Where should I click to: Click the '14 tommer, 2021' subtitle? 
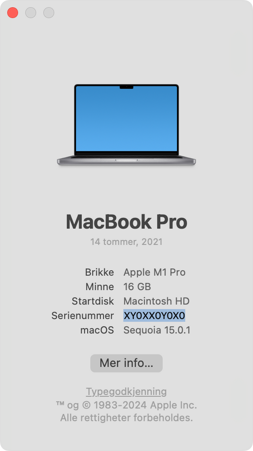tap(126, 242)
